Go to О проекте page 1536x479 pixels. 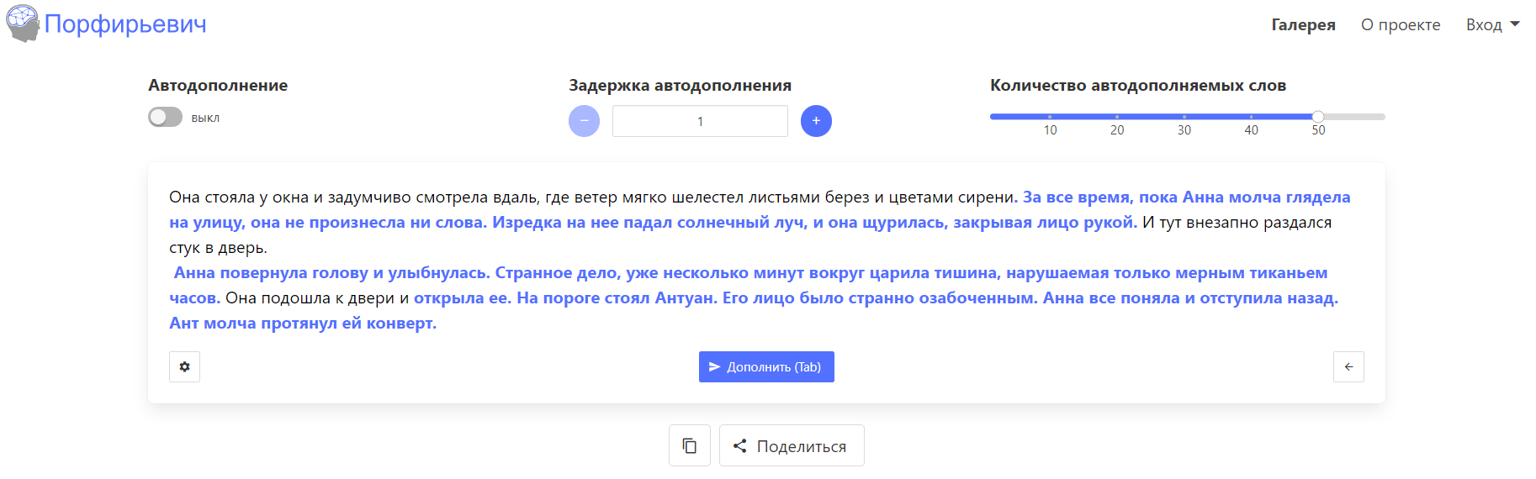coord(1401,25)
